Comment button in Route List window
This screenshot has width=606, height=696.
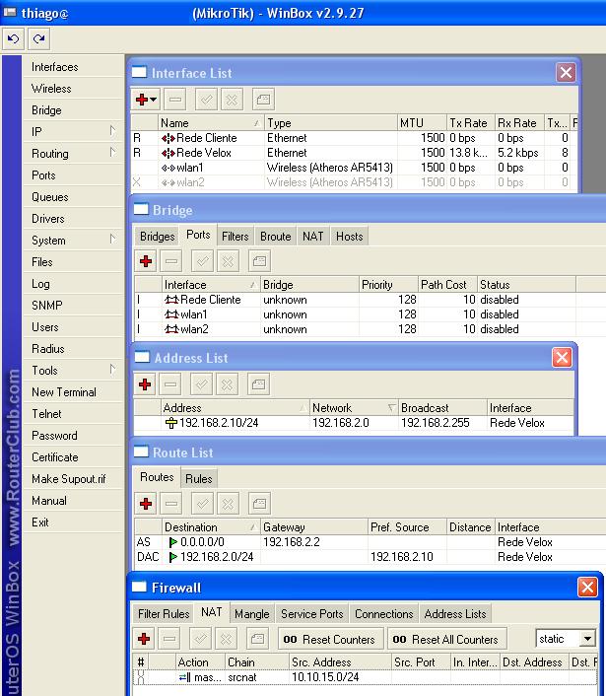point(259,504)
